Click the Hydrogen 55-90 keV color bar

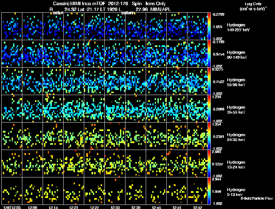(209, 81)
